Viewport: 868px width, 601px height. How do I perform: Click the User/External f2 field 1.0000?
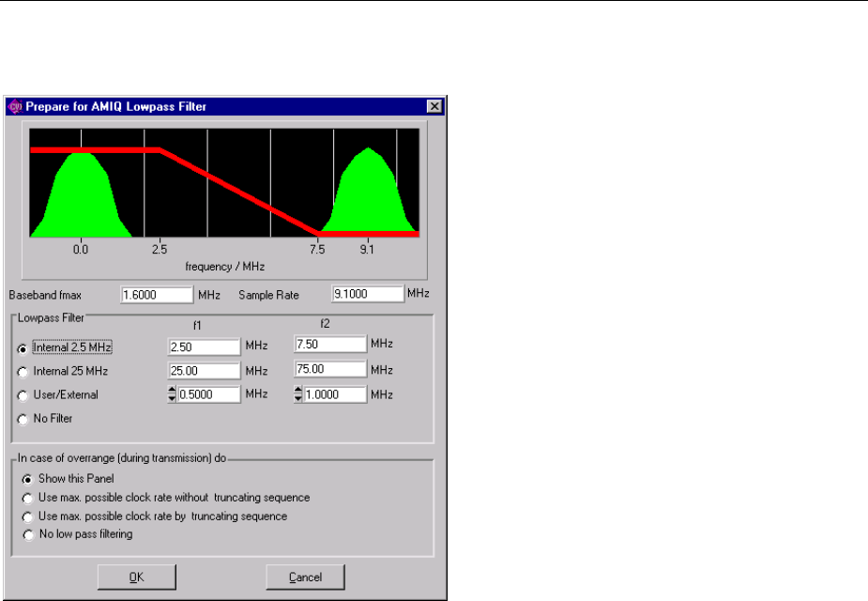pos(335,394)
